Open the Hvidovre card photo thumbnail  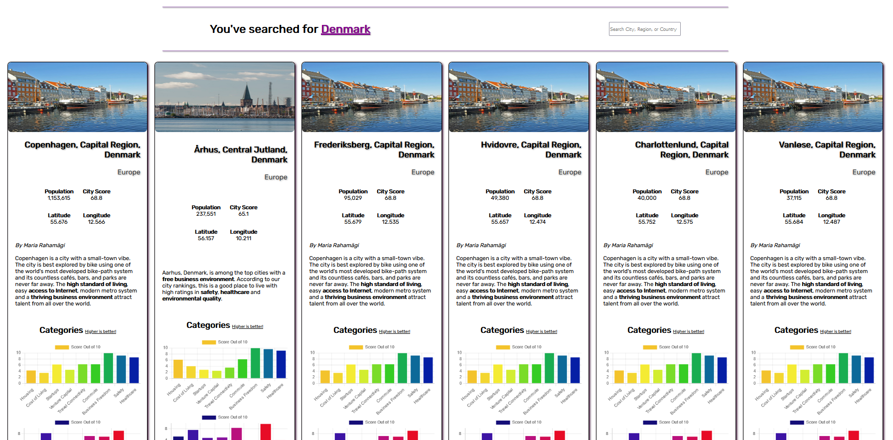519,97
